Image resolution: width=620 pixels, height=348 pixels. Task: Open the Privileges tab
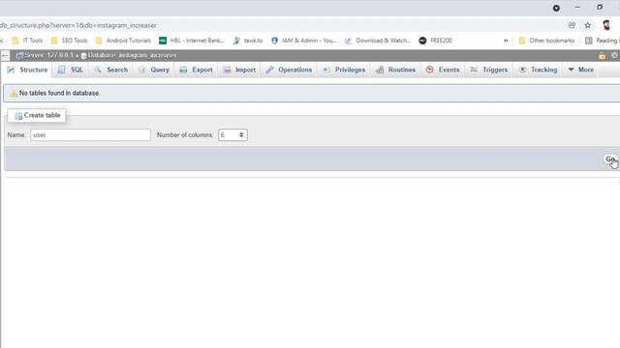344,70
